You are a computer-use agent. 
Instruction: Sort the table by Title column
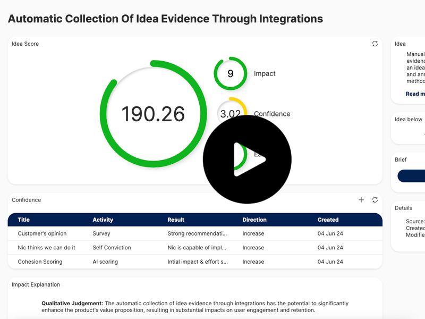click(23, 220)
